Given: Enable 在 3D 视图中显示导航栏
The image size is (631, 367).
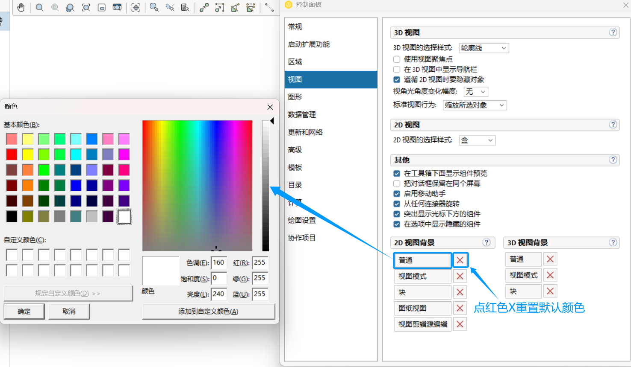Looking at the screenshot, I should tap(397, 69).
